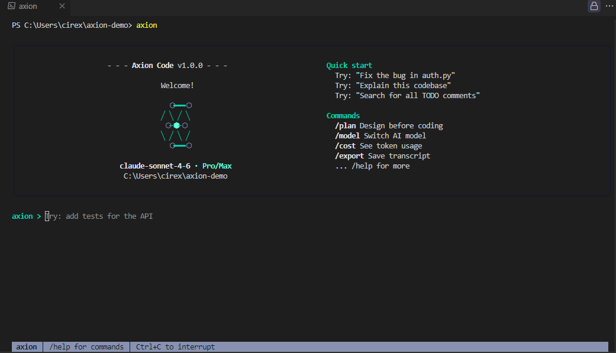The image size is (616, 353).
Task: Click the PS C:\Users\cirex\axion-demo> prompt
Action: (72, 25)
